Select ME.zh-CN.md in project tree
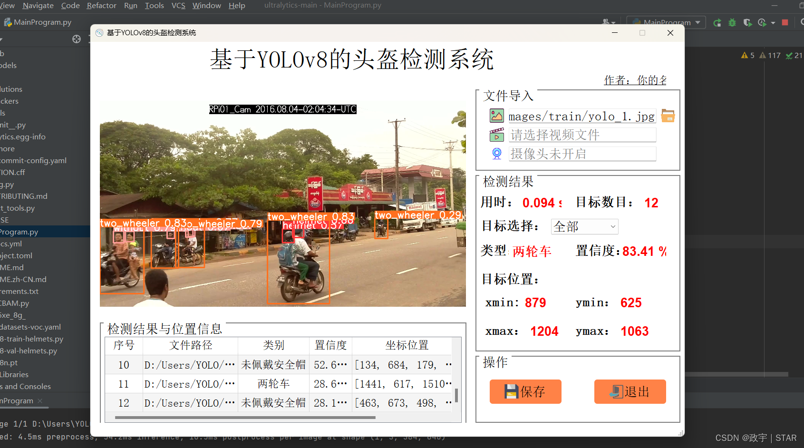804x448 pixels. coord(23,279)
